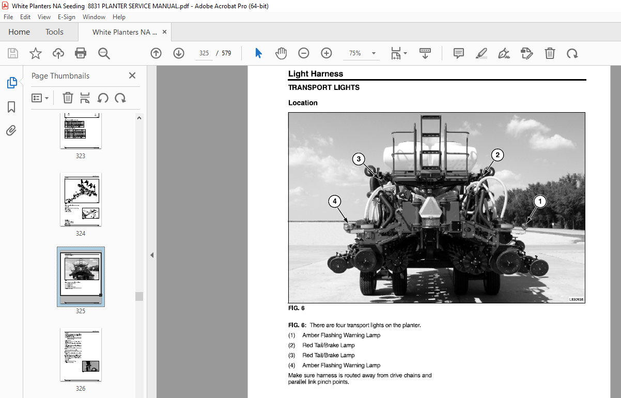The image size is (621, 398).
Task: Click '(4) Amber Flashing Warning Lamp' line
Action: point(334,365)
